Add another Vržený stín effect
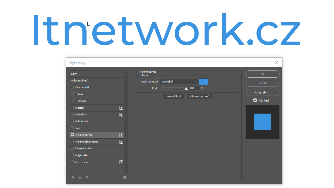This screenshot has height=188, width=334. click(x=121, y=162)
